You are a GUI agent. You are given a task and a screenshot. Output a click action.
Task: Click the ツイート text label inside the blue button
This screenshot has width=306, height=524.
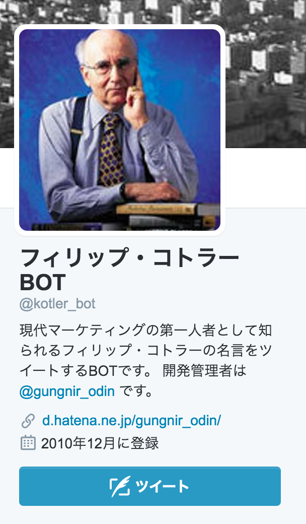tap(162, 486)
